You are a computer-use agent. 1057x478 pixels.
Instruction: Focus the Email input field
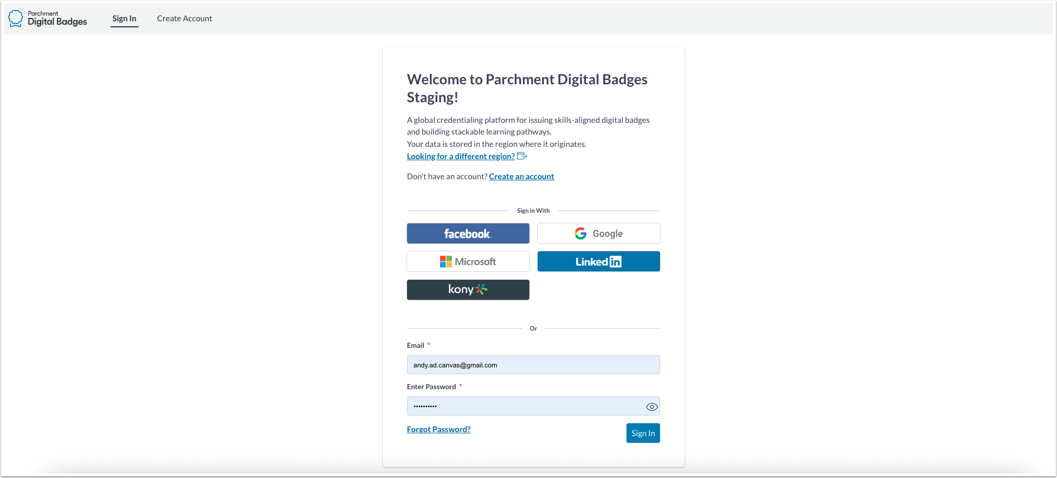[x=533, y=365]
